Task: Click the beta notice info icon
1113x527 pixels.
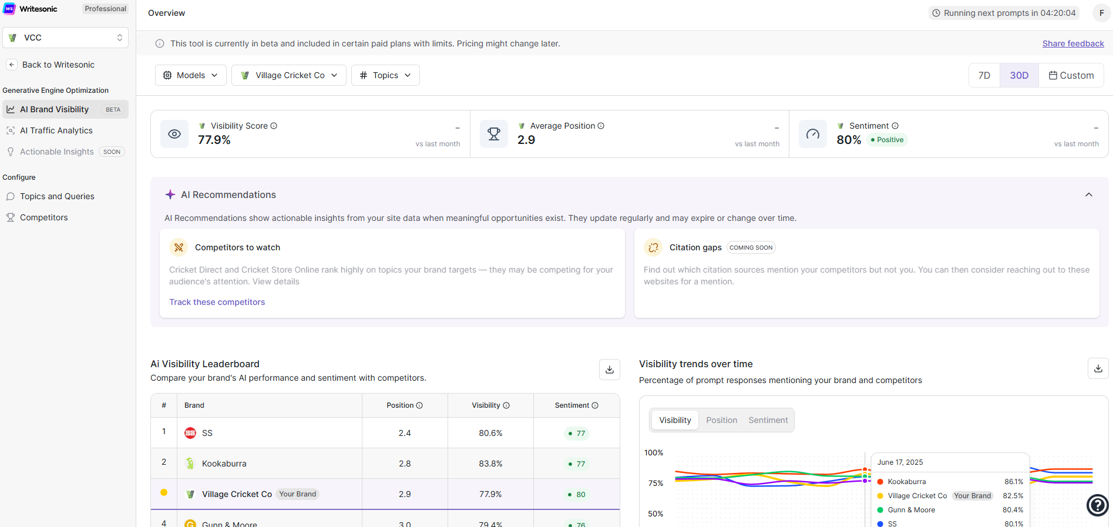Action: [x=160, y=43]
